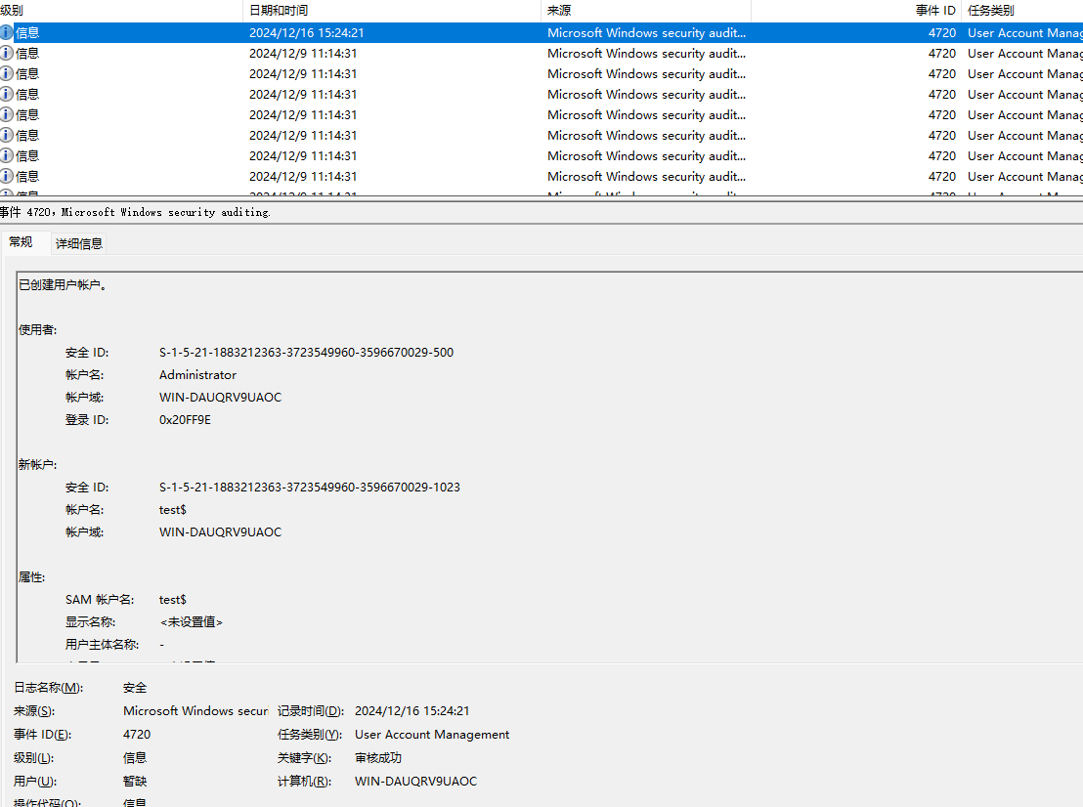
Task: Click the 来源 column header
Action: click(646, 11)
